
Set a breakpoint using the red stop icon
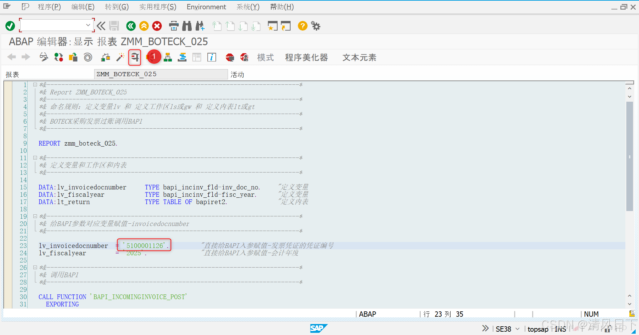[x=230, y=57]
